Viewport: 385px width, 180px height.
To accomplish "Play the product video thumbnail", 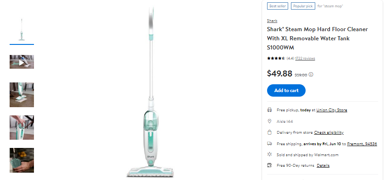I will tap(22, 62).
